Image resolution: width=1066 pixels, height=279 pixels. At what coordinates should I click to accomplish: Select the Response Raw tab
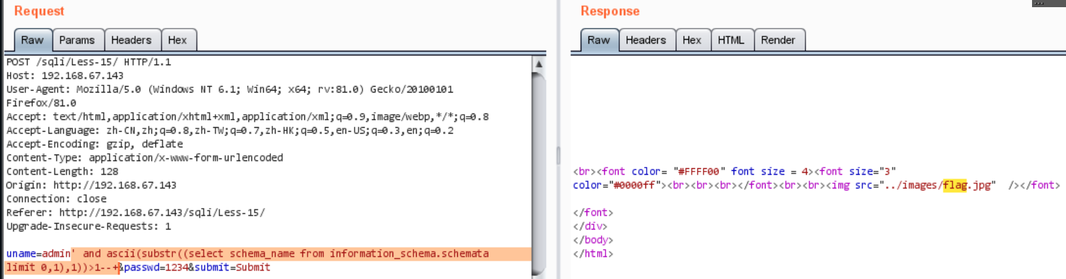point(599,40)
